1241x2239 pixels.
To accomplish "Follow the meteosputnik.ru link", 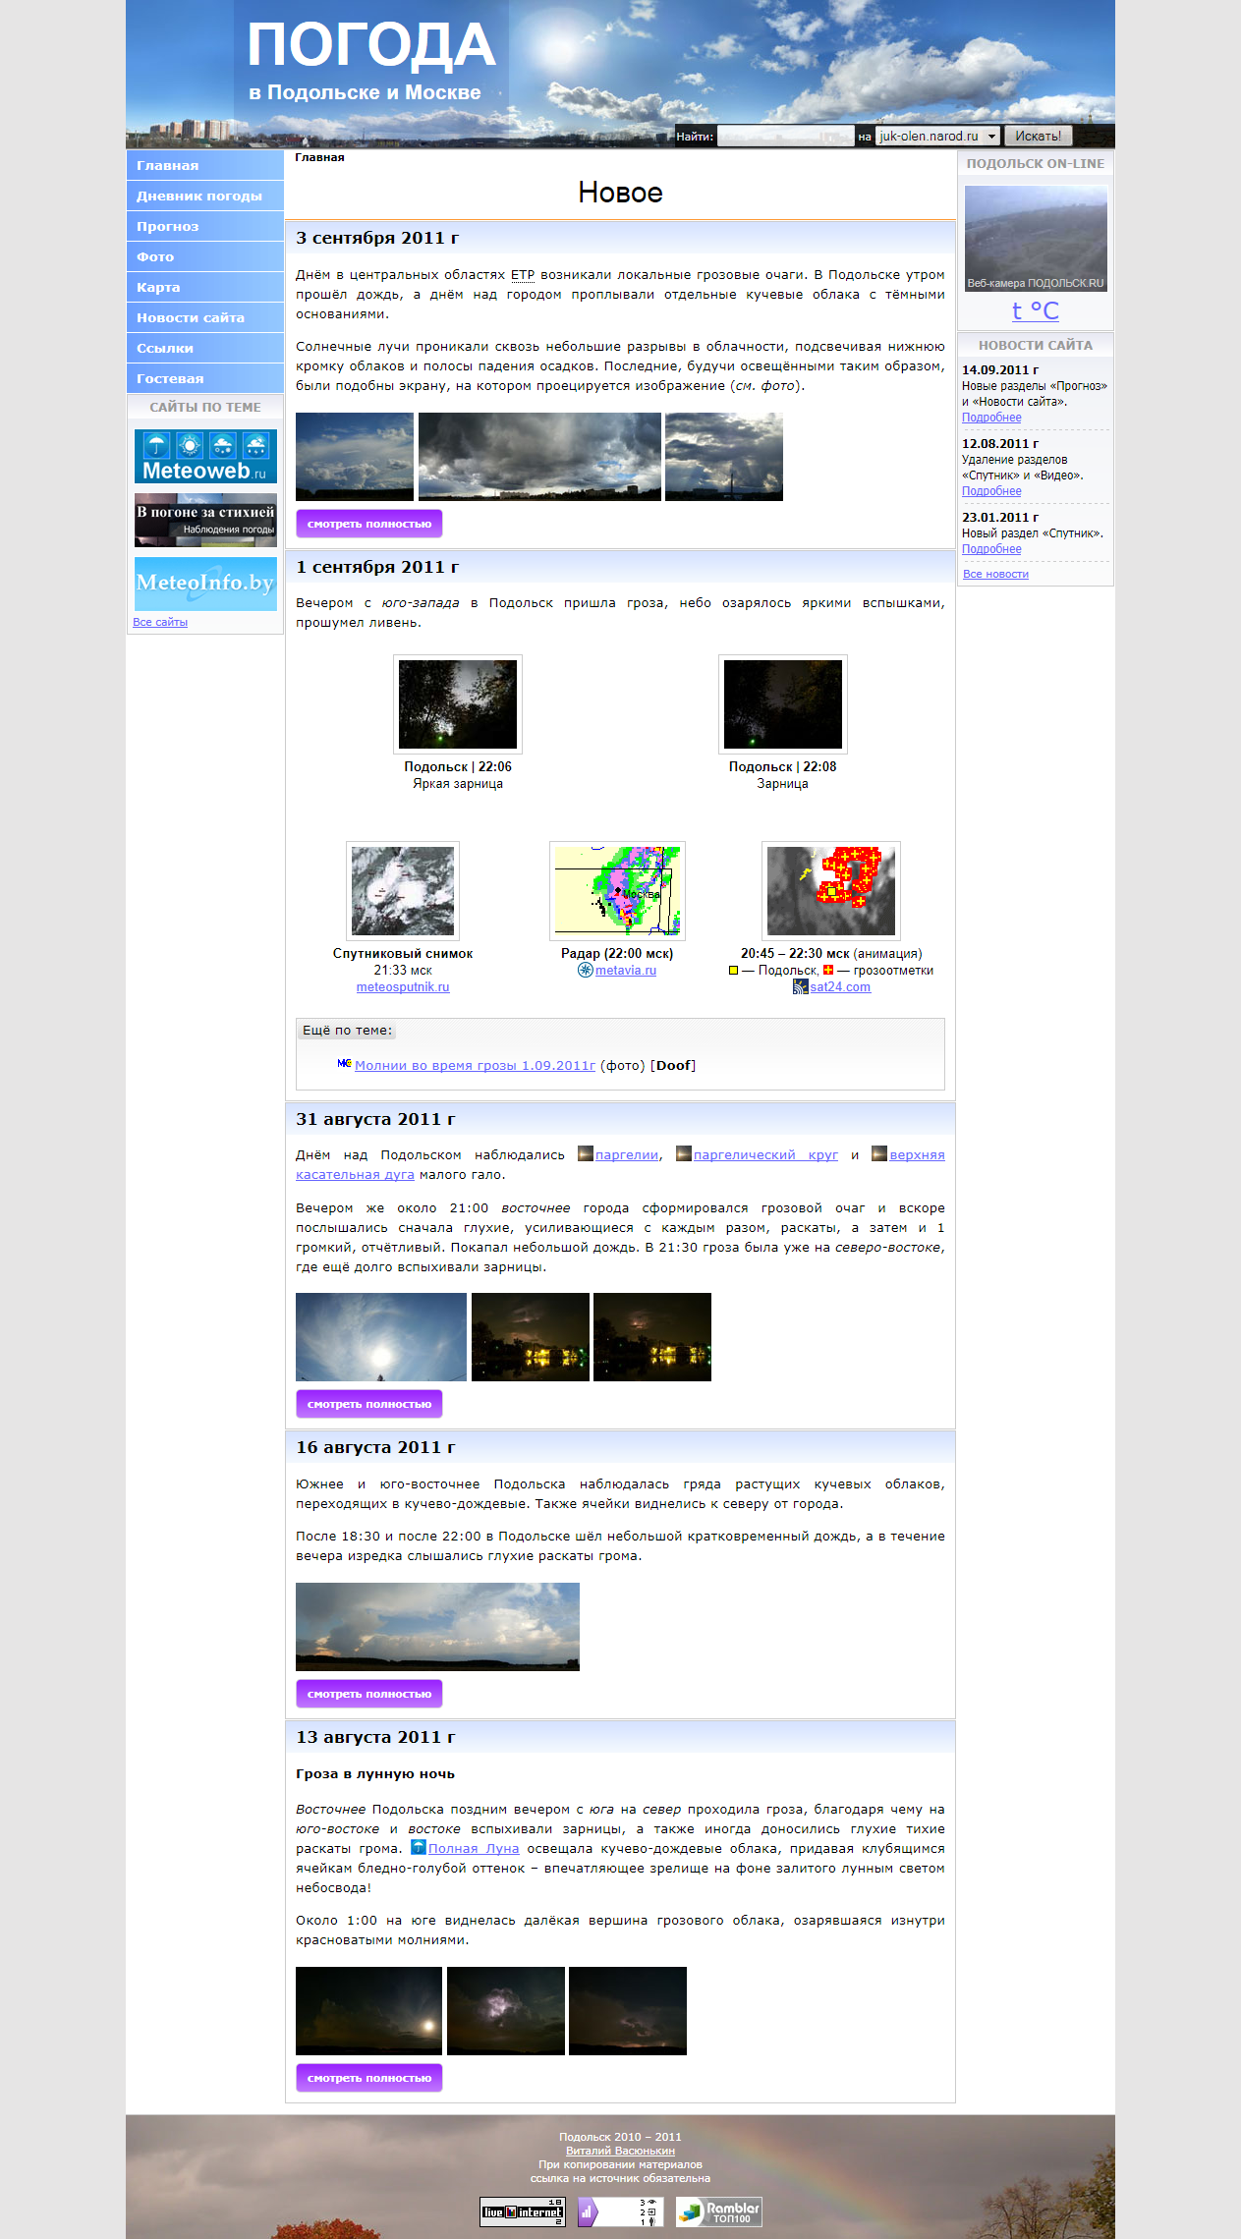I will [403, 987].
